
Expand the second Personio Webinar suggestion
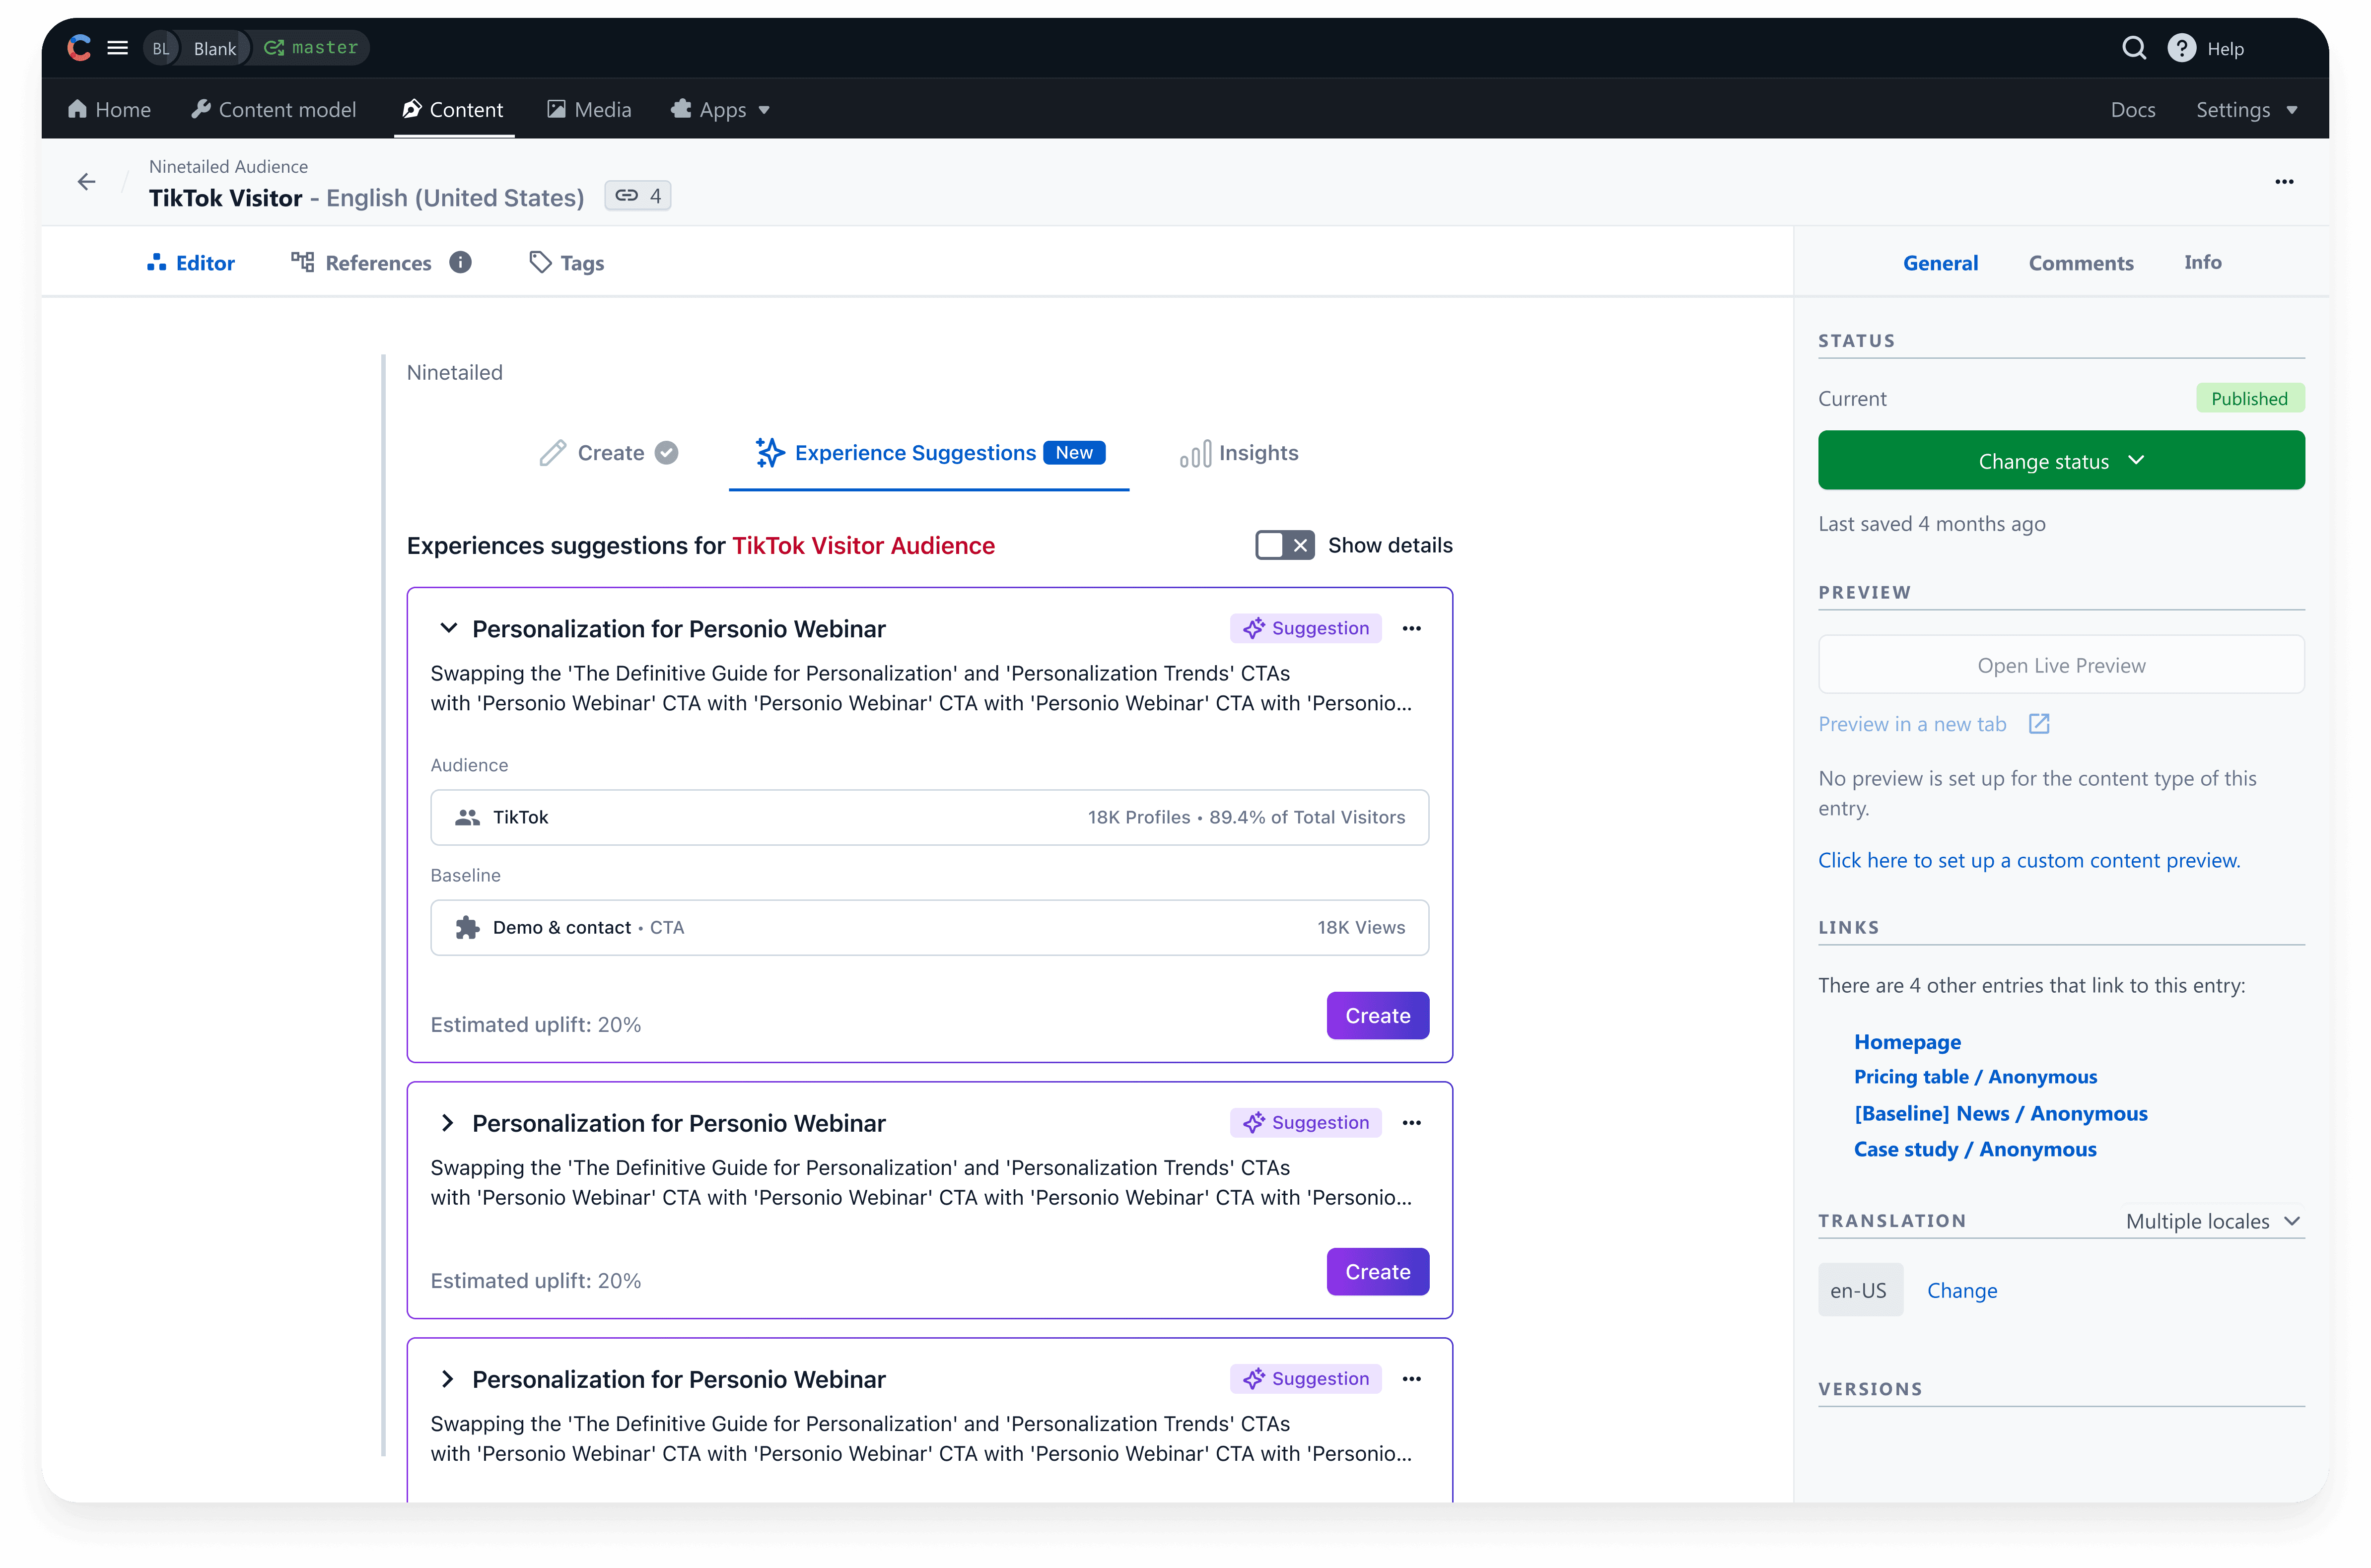coord(448,1123)
